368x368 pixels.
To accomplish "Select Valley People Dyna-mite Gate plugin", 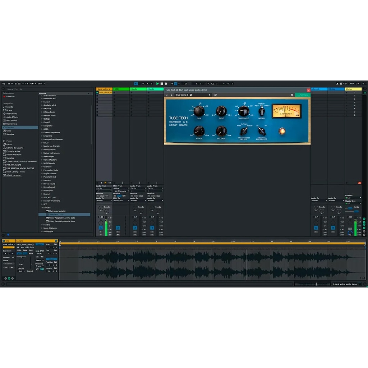I will (62, 218).
